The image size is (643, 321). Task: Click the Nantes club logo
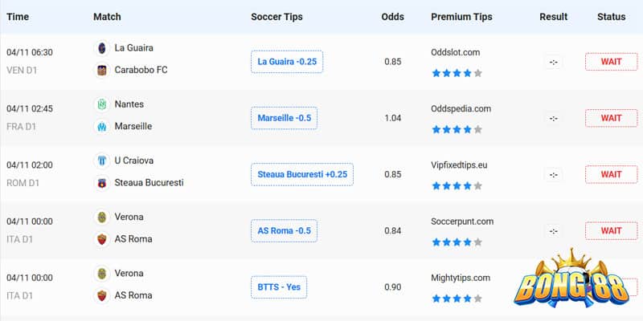click(x=102, y=104)
